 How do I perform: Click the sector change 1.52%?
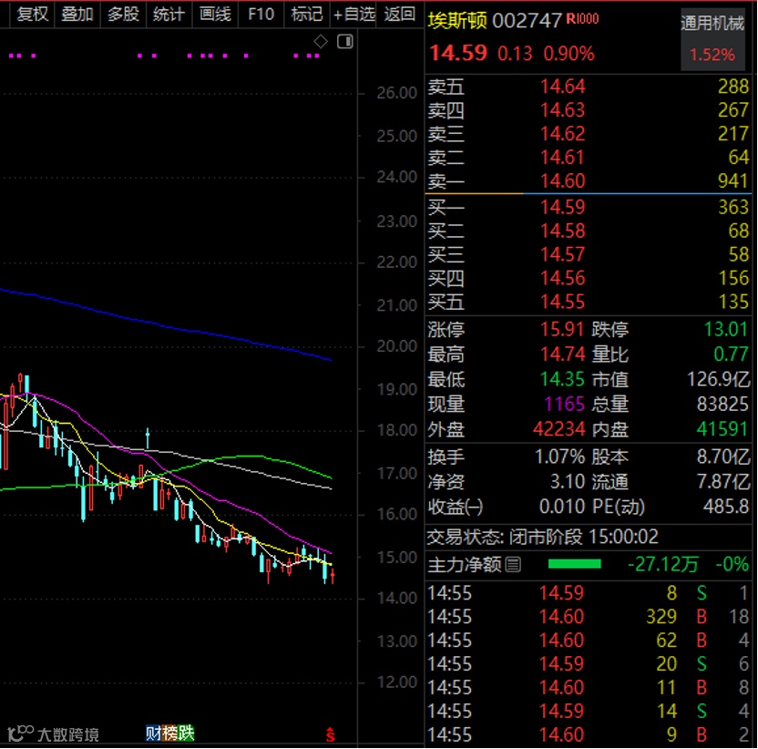click(x=712, y=55)
